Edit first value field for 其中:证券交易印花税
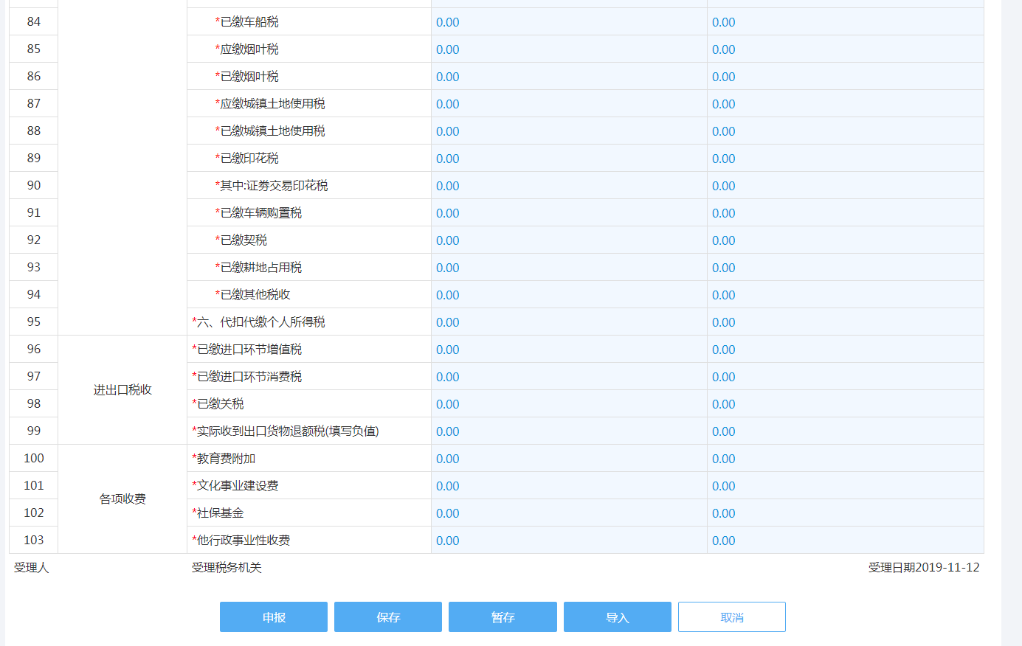The height and width of the screenshot is (646, 1022). (x=569, y=186)
